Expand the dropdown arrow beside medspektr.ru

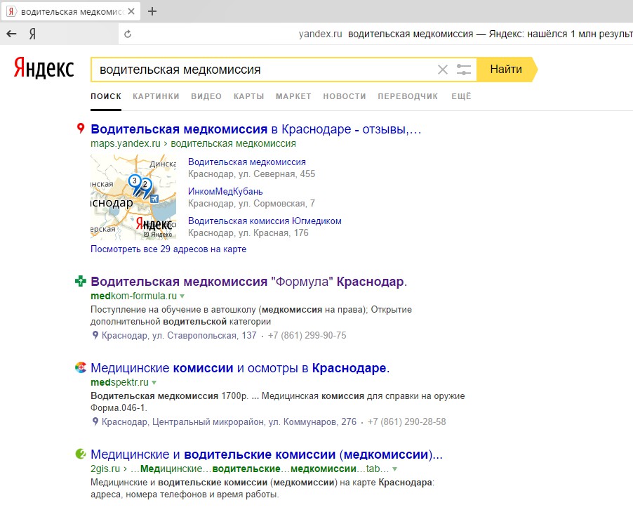click(154, 383)
